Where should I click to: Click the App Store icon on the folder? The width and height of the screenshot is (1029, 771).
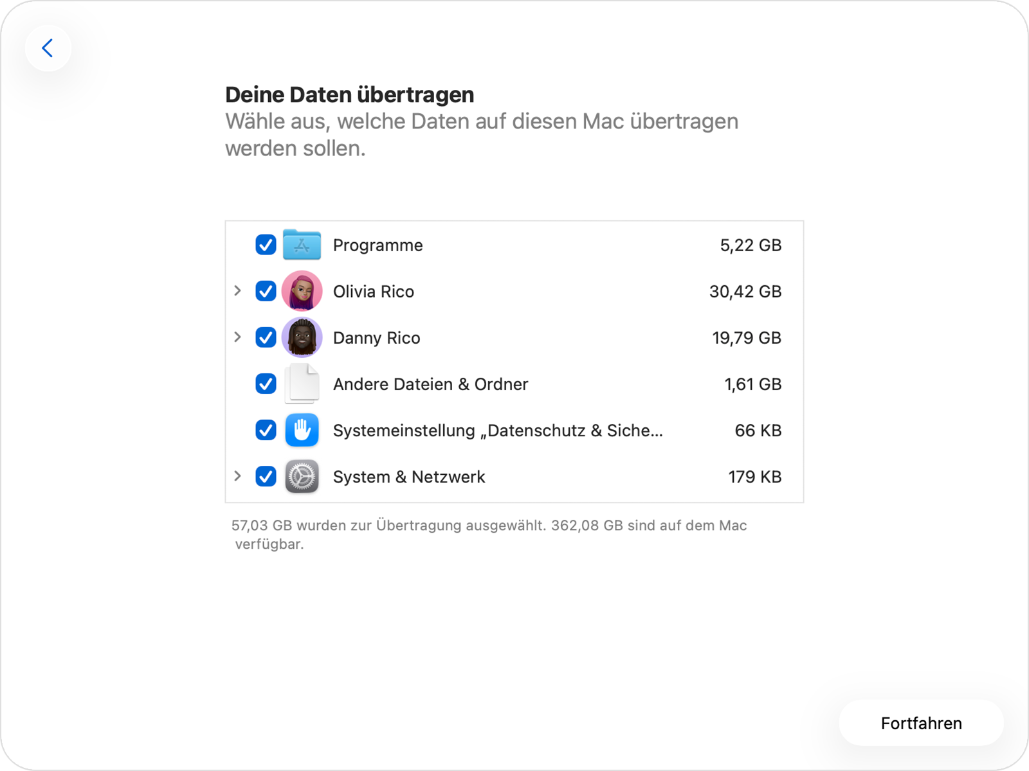click(x=302, y=245)
